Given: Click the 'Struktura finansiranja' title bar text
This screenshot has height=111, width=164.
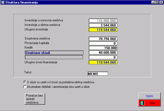Looking at the screenshot, I should 22,2.
